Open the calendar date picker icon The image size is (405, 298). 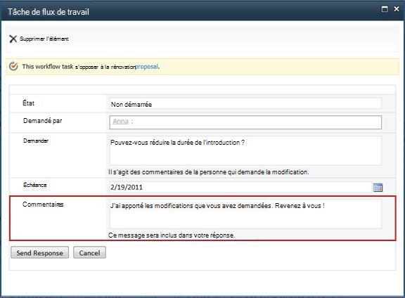pos(378,188)
